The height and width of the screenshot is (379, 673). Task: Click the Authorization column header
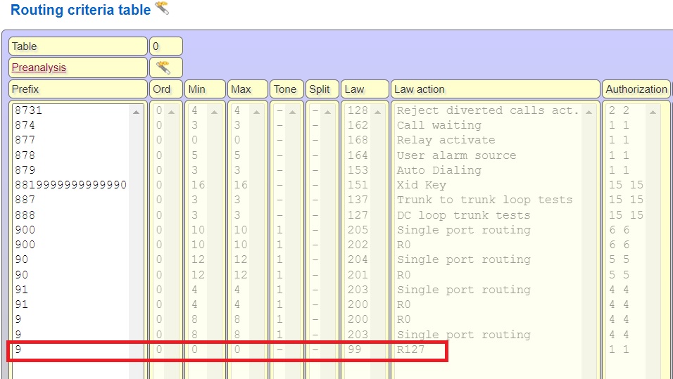636,89
